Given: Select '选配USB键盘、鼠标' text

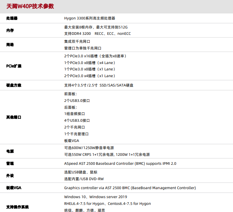Looking at the screenshot, I should (x=81, y=172).
